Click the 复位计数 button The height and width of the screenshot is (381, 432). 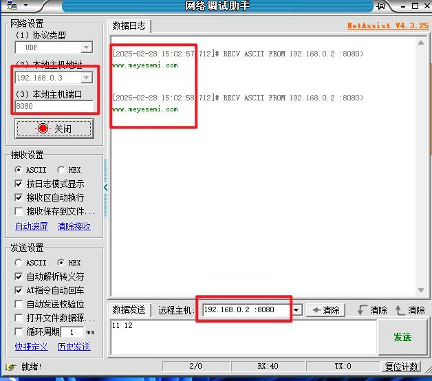coord(401,367)
